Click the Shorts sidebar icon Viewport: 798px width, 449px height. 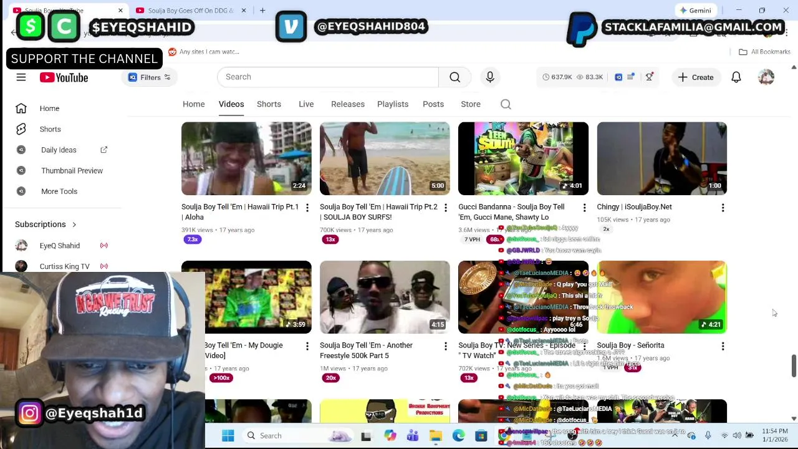pos(21,129)
